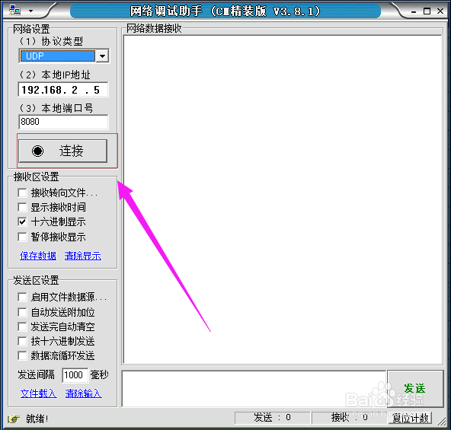Image resolution: width=451 pixels, height=430 pixels.
Task: Enable 接收转向文件 checkbox
Action: 22,193
